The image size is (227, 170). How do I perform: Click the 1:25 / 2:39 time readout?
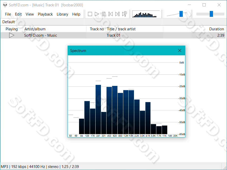(70, 166)
